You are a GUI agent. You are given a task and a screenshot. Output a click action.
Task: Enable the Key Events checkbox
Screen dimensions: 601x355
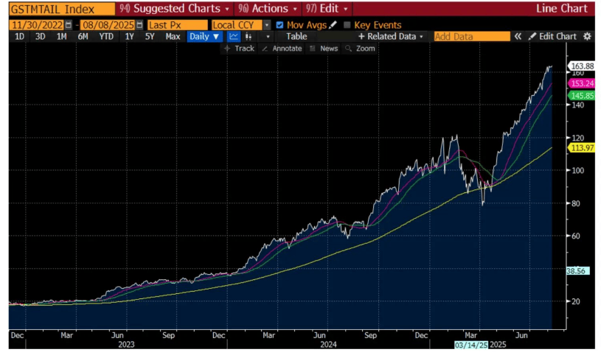[x=347, y=25]
